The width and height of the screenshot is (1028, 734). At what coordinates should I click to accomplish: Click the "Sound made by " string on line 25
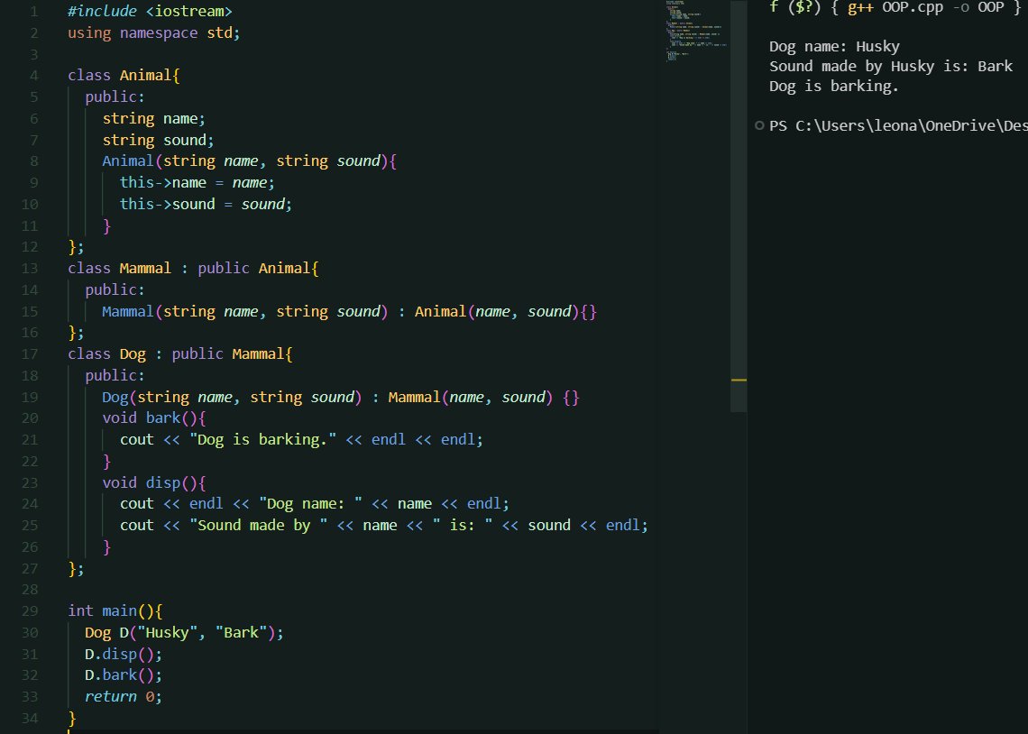258,526
